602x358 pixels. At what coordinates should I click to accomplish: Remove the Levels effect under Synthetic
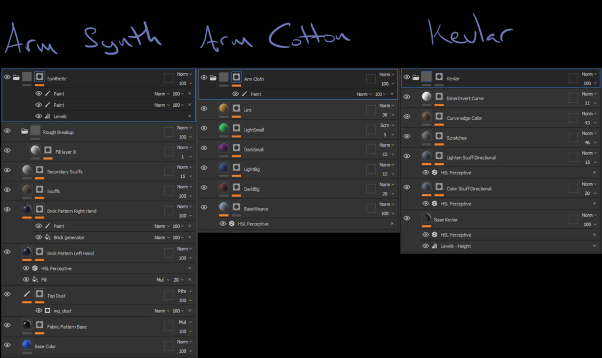(x=190, y=116)
